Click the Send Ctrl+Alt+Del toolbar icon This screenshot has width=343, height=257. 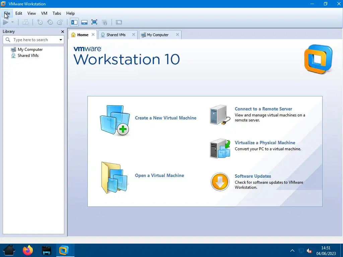[x=25, y=22]
